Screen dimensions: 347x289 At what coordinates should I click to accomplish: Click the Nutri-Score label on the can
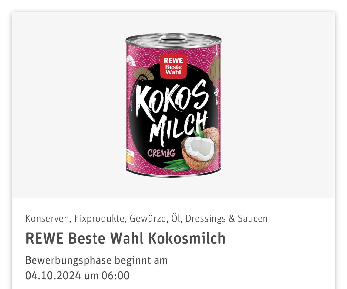129,158
